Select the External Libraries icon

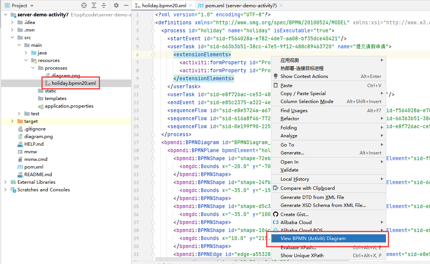coord(13,182)
